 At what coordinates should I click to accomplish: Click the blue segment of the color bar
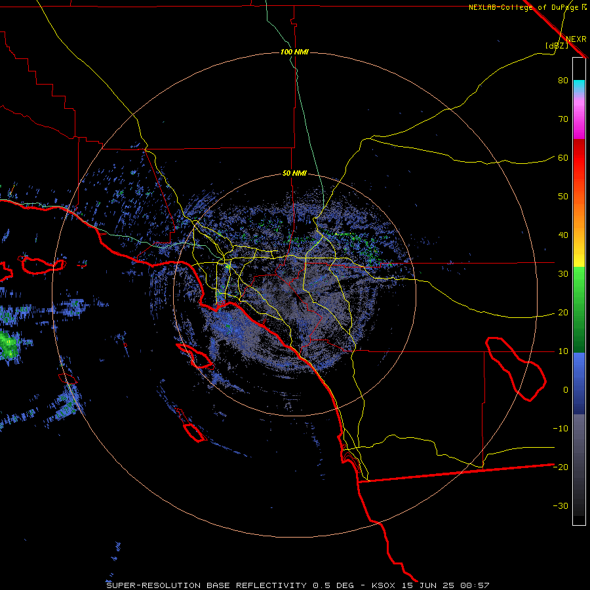coord(579,383)
